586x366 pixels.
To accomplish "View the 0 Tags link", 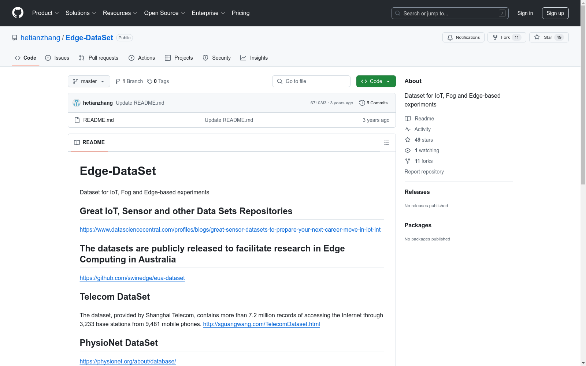I will (x=158, y=81).
